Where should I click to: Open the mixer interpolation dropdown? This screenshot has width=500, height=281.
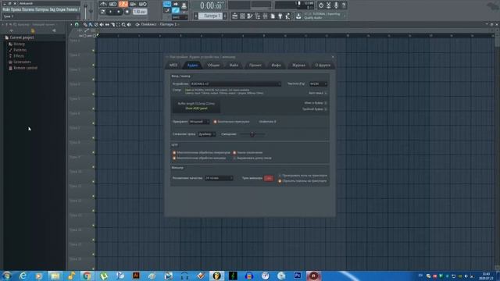coord(219,178)
